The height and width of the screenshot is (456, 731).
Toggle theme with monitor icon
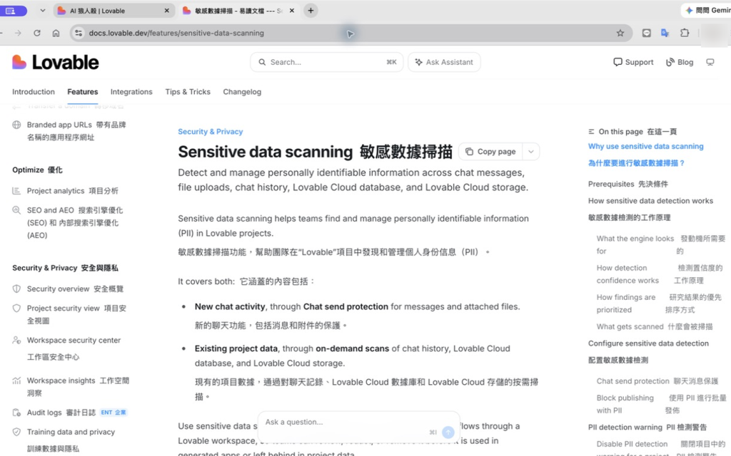(710, 62)
